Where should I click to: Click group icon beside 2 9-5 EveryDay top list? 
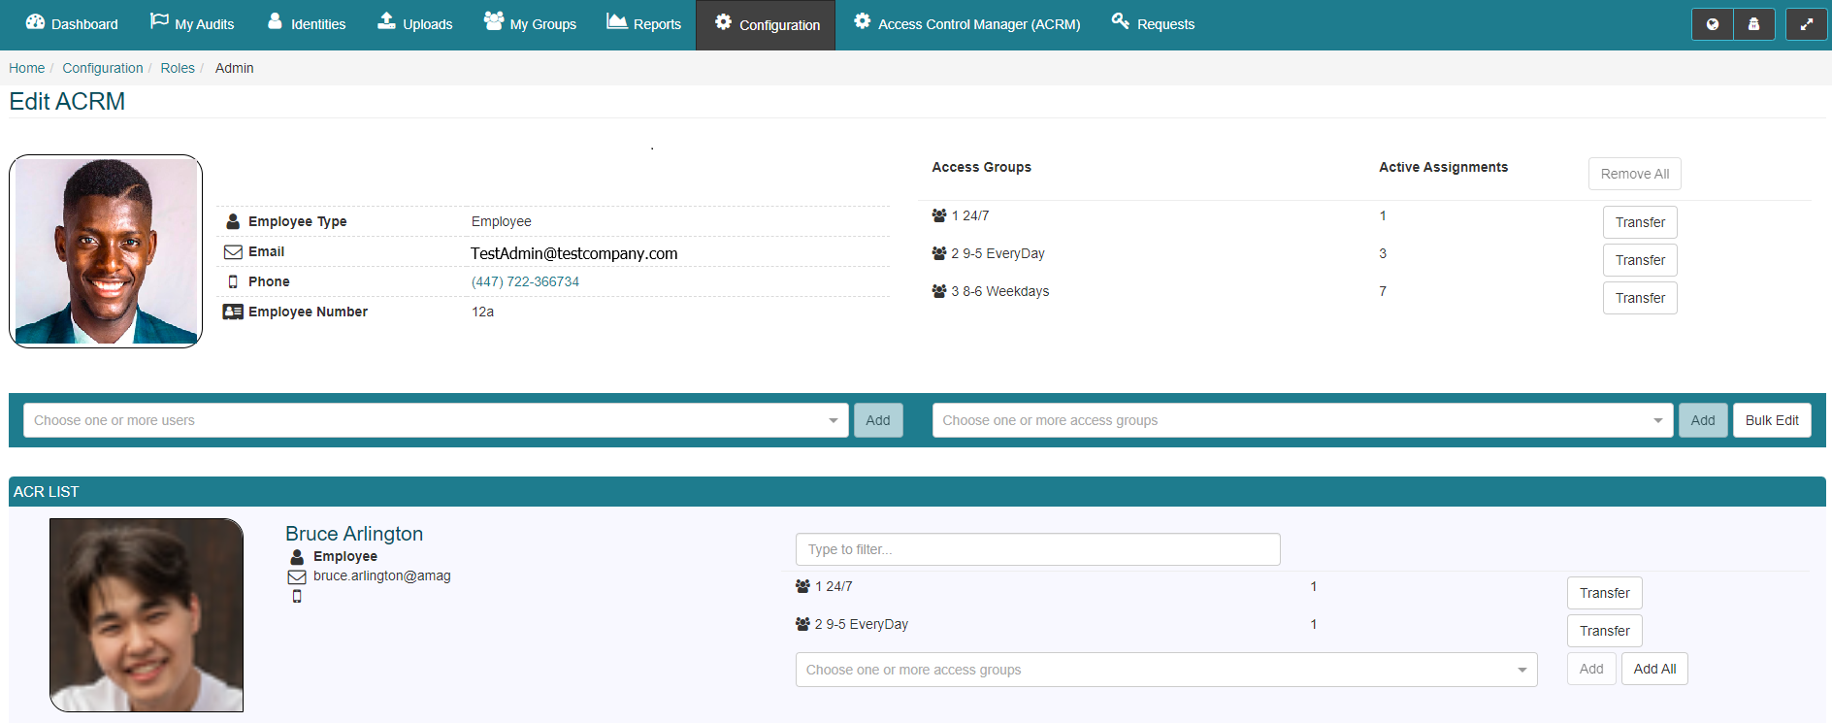939,253
